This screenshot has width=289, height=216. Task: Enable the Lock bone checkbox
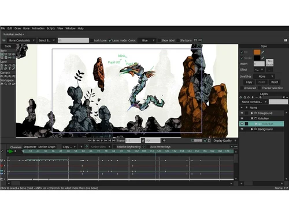click(92, 40)
